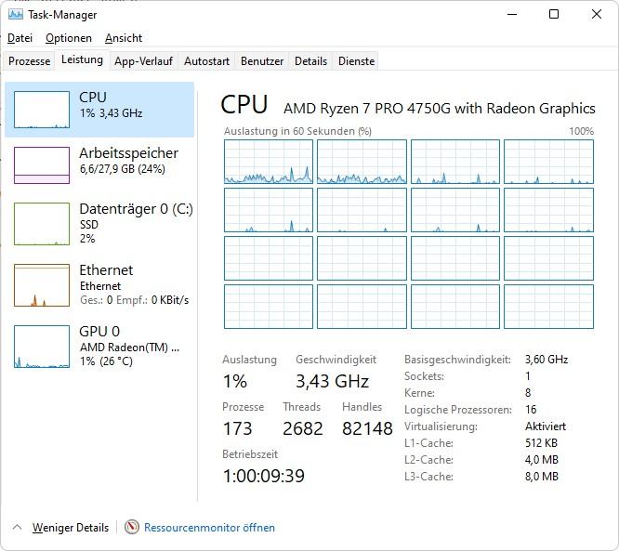Select the Arbeitsspeicher memory graph thumbnail

(42, 165)
